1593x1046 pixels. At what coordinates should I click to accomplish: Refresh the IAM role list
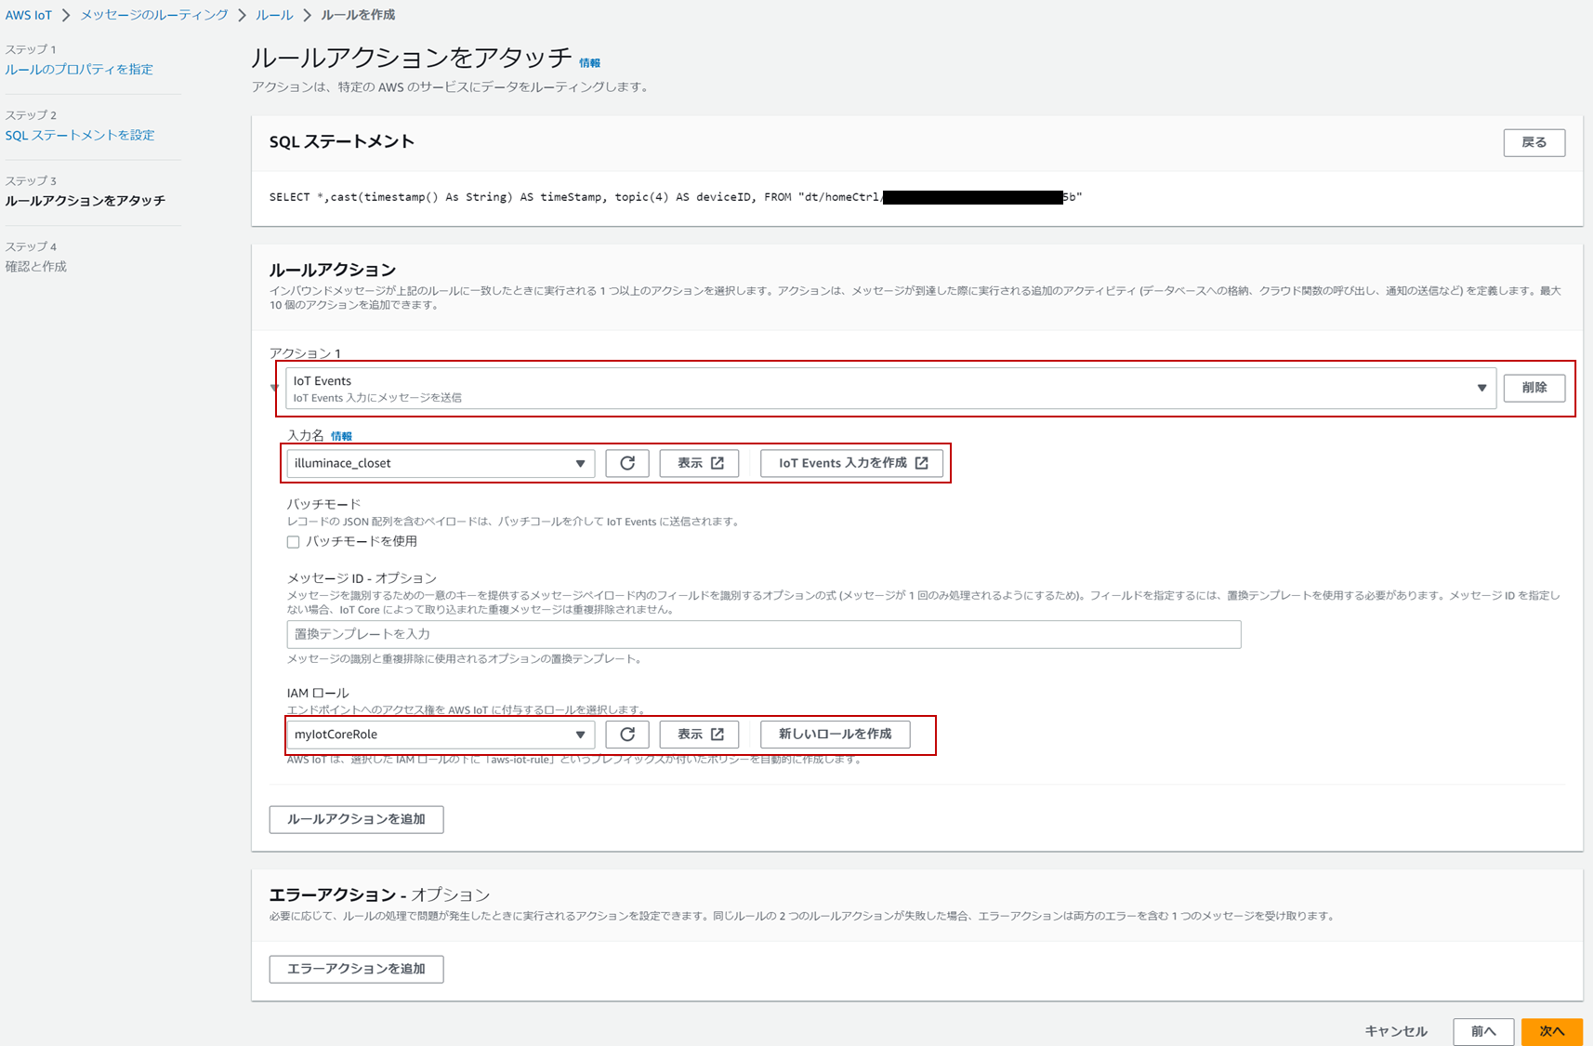pos(627,735)
